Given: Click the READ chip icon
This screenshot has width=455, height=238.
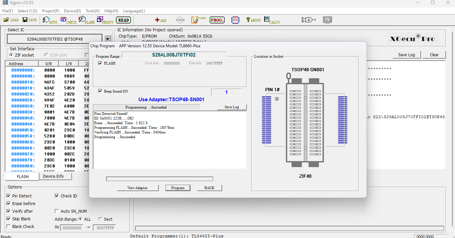Looking at the screenshot, I should tap(123, 20).
